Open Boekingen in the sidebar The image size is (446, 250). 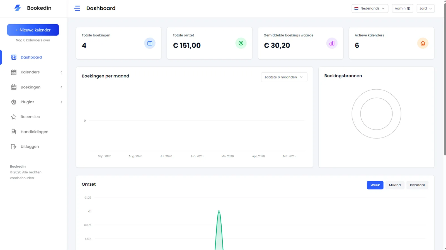tap(31, 87)
